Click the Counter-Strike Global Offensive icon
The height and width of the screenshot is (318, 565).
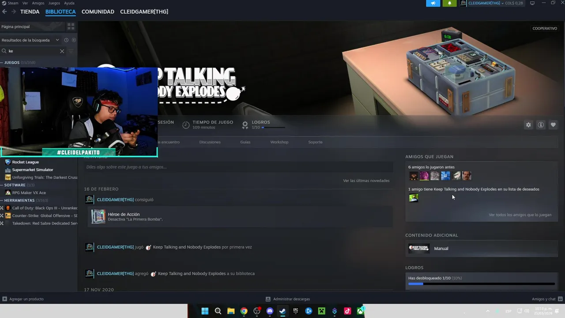coord(8,216)
